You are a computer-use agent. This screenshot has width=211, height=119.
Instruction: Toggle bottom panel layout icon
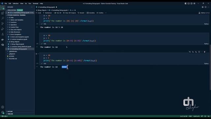pyautogui.click(x=189, y=3)
